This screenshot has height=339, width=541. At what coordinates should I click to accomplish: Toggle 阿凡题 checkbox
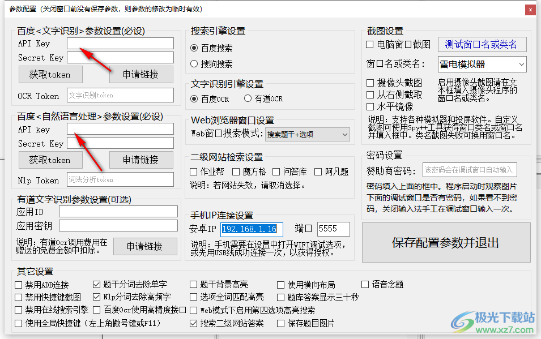pyautogui.click(x=318, y=171)
